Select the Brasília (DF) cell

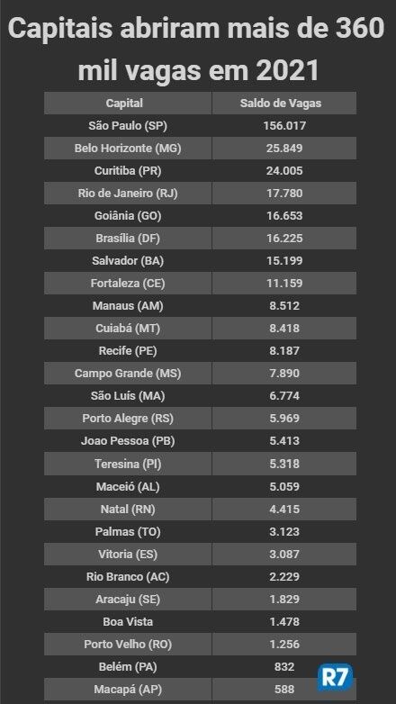[128, 238]
